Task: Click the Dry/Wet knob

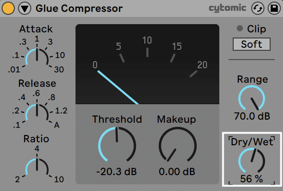Action: pyautogui.click(x=252, y=161)
